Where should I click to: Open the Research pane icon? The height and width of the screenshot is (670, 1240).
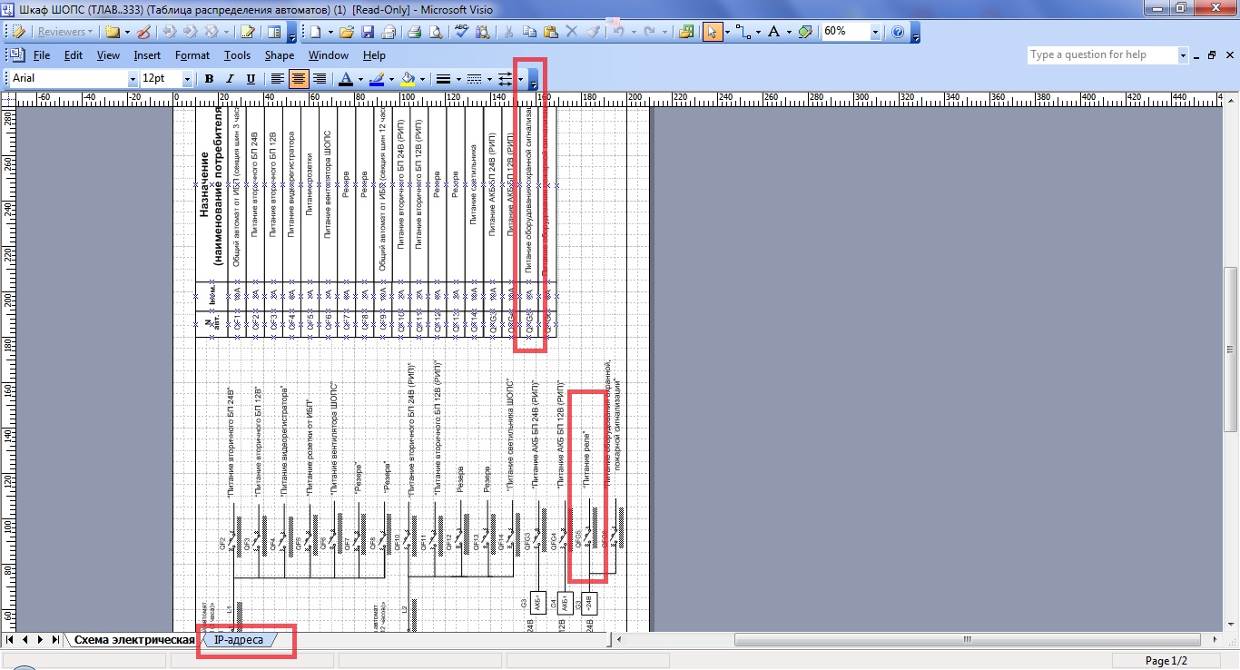(x=483, y=32)
